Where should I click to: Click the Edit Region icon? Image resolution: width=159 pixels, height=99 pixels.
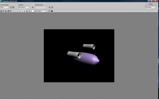click(11, 7)
